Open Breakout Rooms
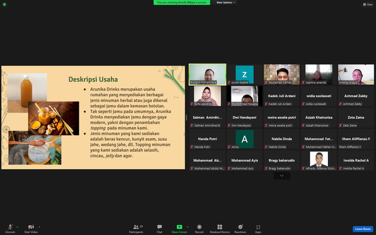The height and width of the screenshot is (235, 376). click(220, 229)
